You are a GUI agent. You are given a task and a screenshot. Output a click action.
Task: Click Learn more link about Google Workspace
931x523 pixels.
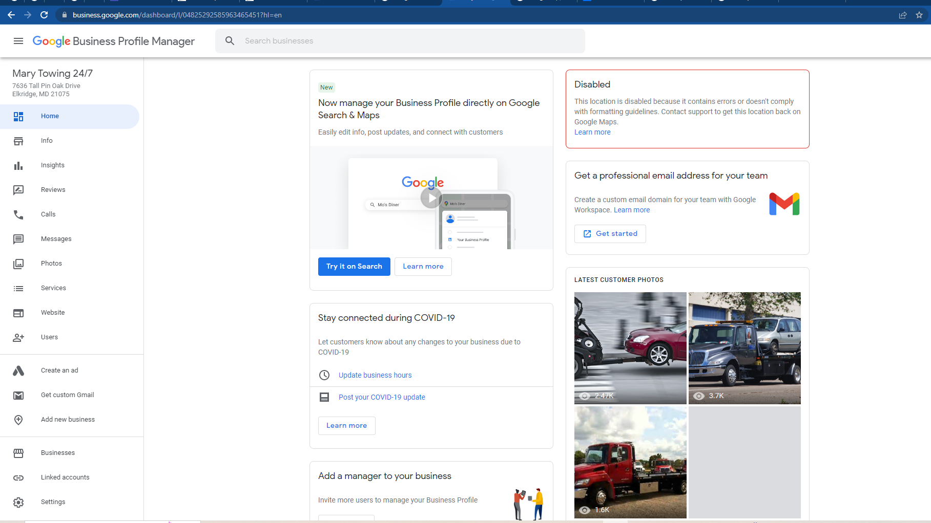[x=632, y=210]
